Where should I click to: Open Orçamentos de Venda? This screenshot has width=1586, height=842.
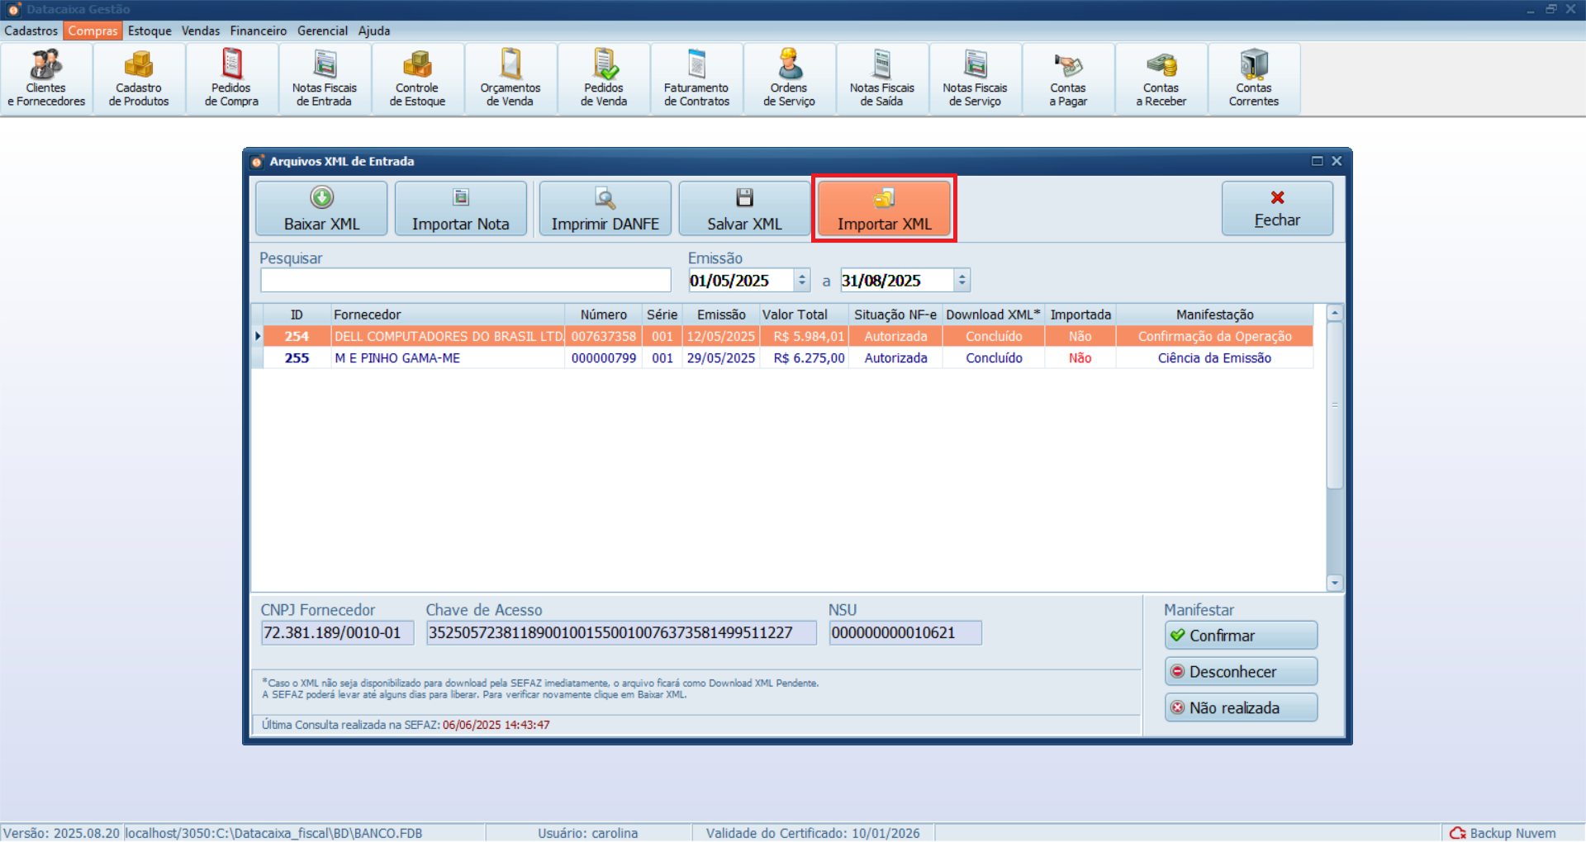coord(510,77)
